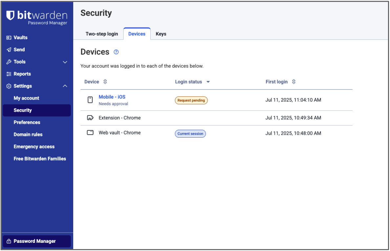
Task: Open the Keys tab
Action: [161, 34]
